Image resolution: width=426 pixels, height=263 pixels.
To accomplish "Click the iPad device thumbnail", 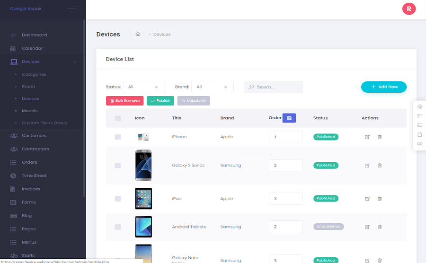I will [x=143, y=199].
